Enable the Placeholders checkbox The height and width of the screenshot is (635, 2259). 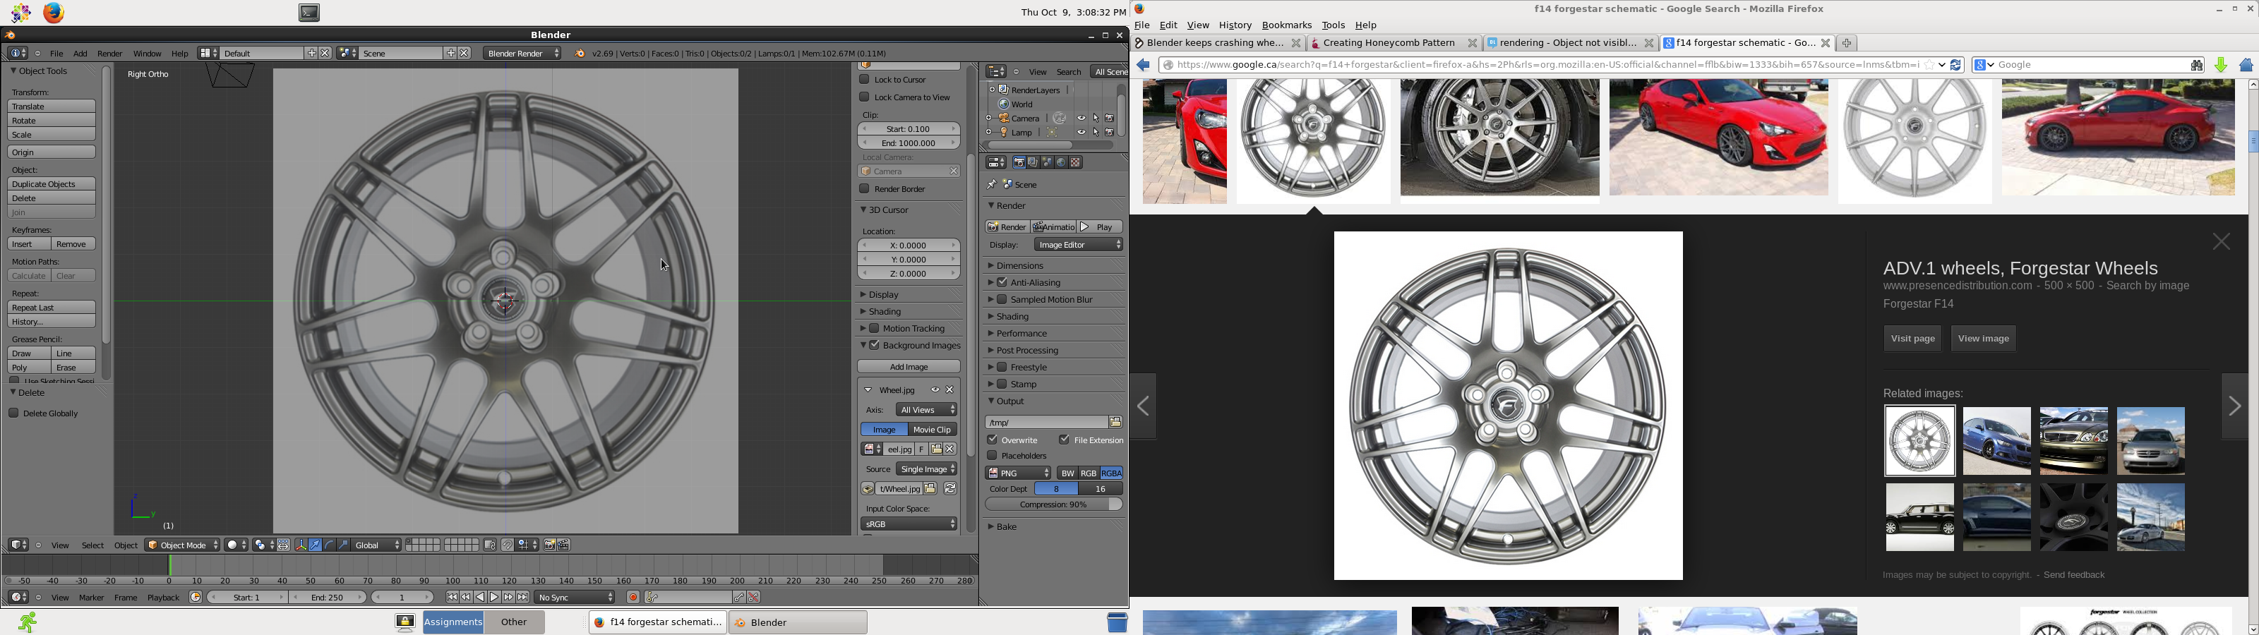993,456
